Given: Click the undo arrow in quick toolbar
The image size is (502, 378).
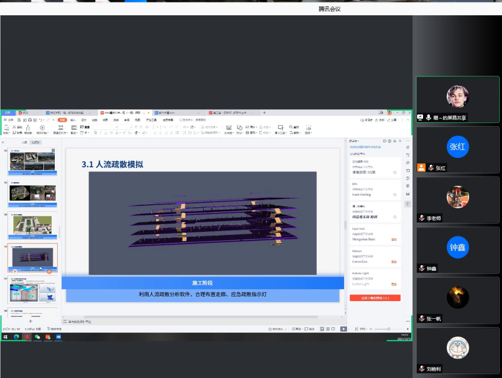Looking at the screenshot, I should click(x=41, y=120).
